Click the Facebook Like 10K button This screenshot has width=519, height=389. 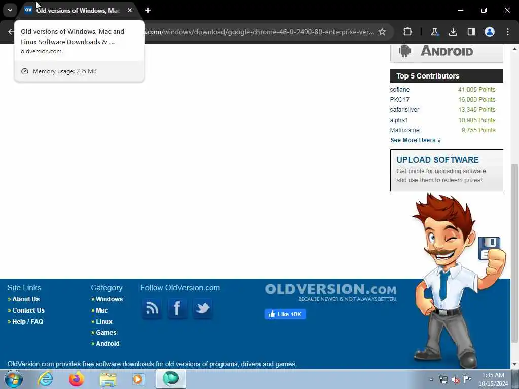click(x=285, y=314)
